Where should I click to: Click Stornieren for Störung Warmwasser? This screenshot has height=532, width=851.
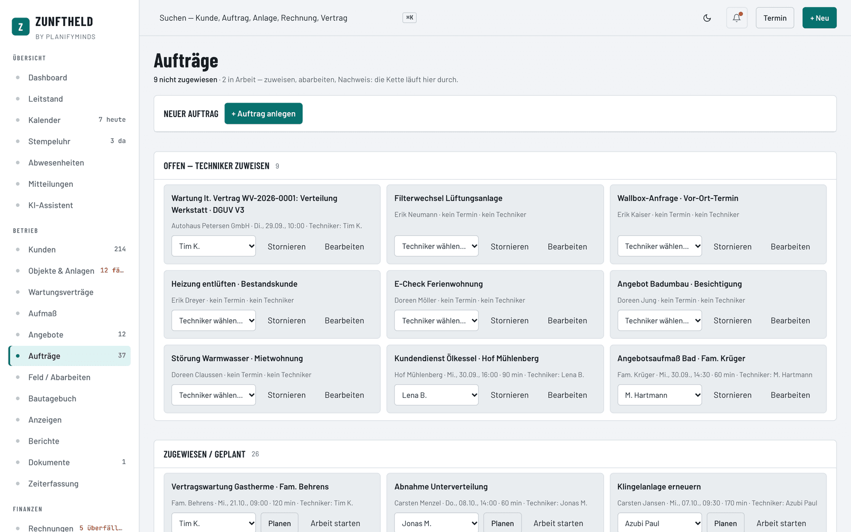(x=287, y=395)
